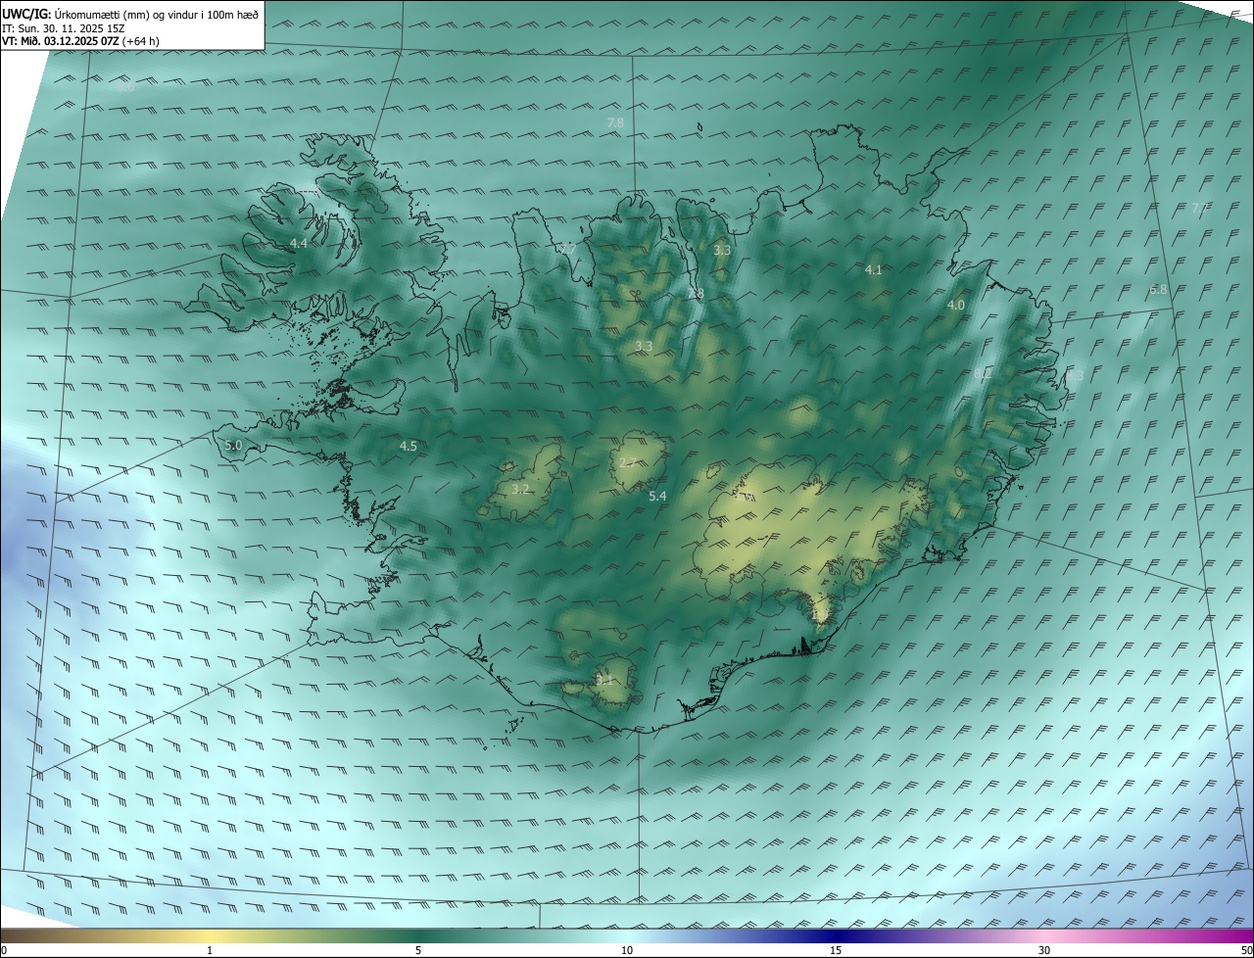Click the "3.2" value on the glacier
The height and width of the screenshot is (958, 1254).
click(520, 489)
